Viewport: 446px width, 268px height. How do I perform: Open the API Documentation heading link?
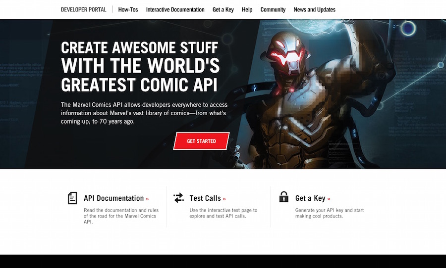(114, 198)
